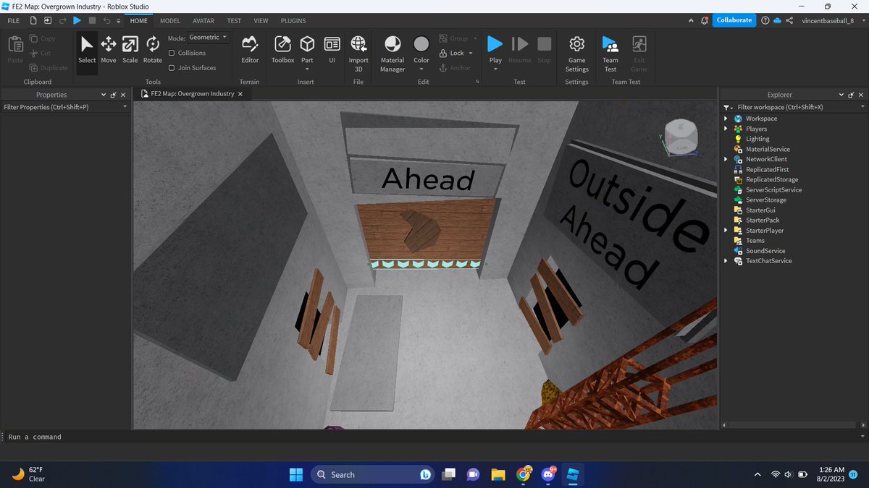Pick the Scale tool
The image size is (869, 488).
pos(130,50)
